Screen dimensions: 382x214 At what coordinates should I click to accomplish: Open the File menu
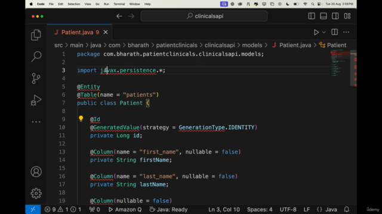[51, 4]
